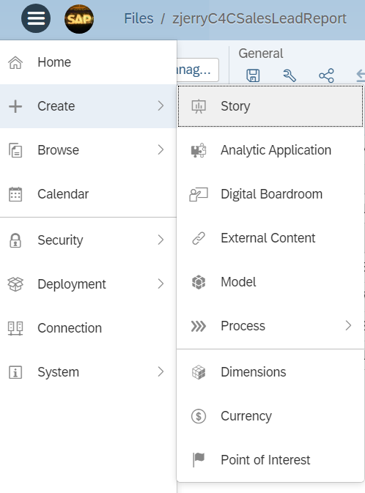Click the Dimensions cube icon
Viewport: 365px width, 493px height.
(199, 372)
